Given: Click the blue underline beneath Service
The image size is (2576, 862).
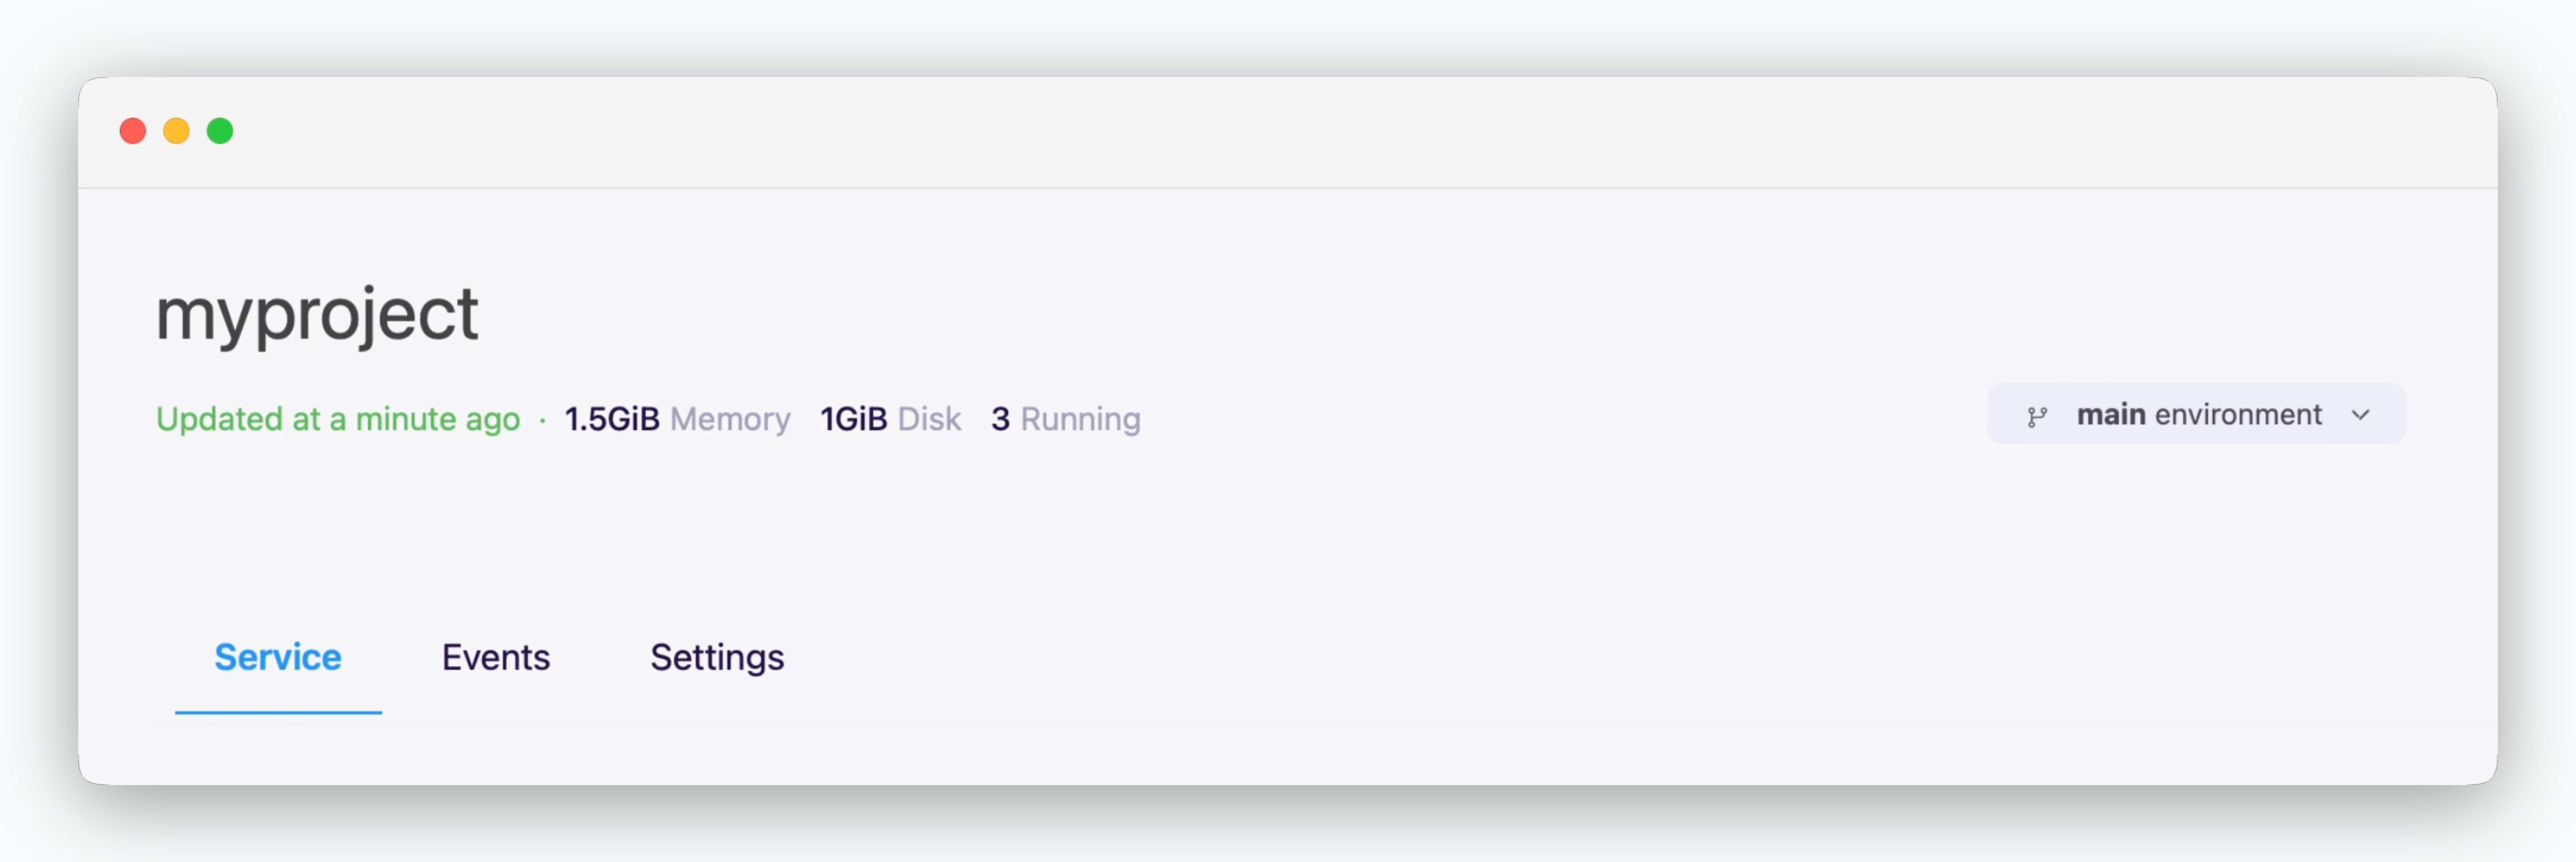Looking at the screenshot, I should pos(278,712).
